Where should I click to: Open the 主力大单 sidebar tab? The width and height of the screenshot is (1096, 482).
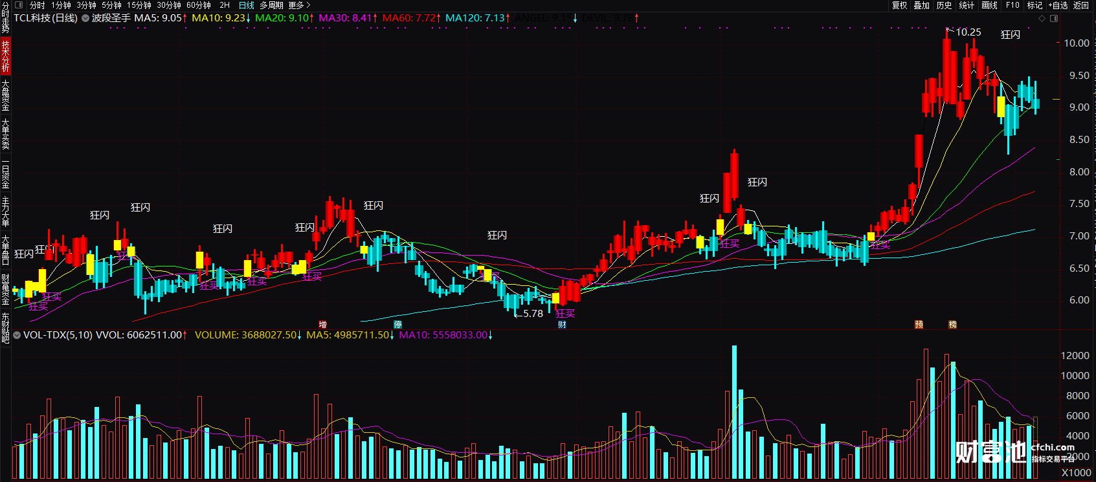point(5,212)
